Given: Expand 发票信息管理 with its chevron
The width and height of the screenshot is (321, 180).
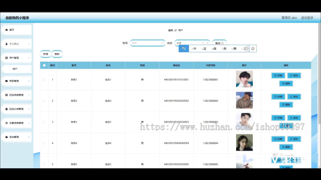Looking at the screenshot, I should point(29,123).
